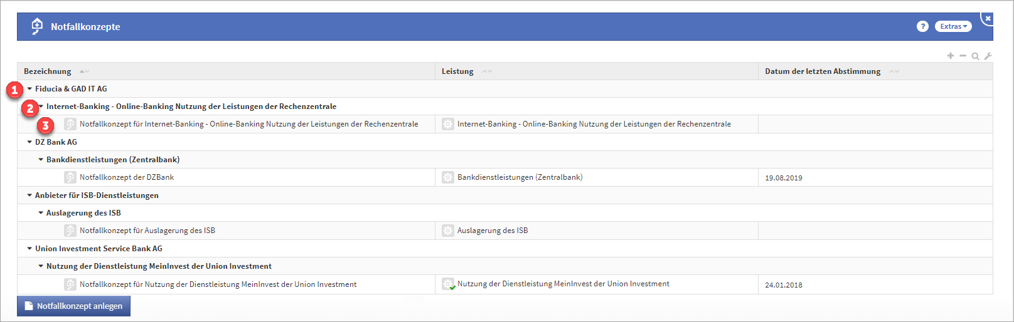Collapse the Auslagerung des ISB subgroup
1014x322 pixels.
[x=41, y=213]
